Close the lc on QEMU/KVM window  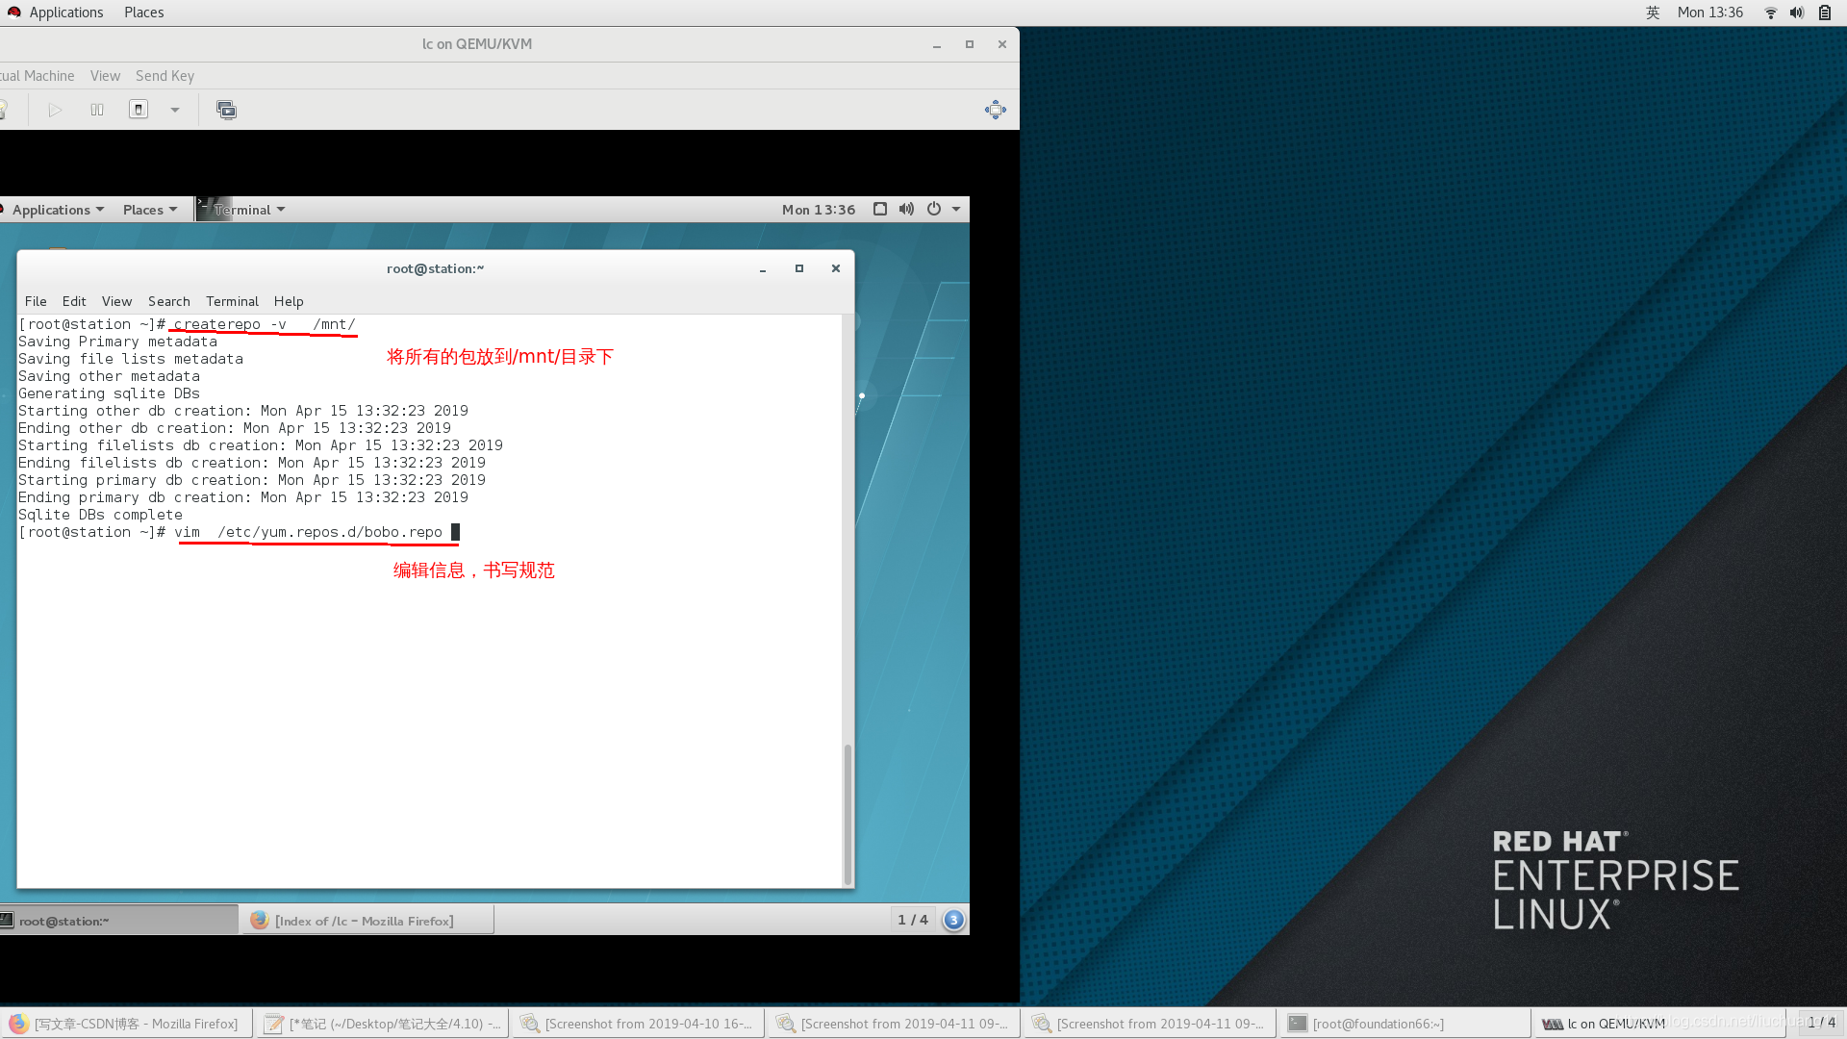1001,44
